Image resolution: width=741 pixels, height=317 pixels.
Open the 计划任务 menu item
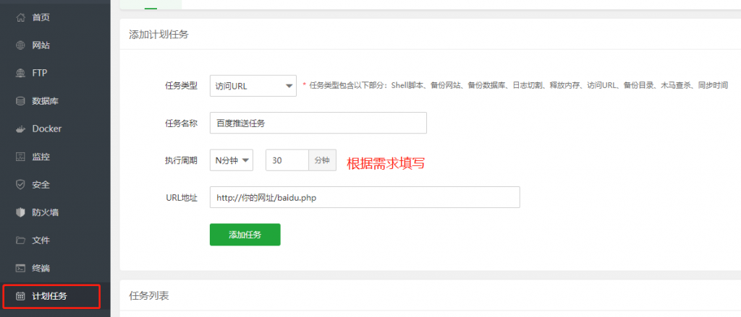coord(50,295)
